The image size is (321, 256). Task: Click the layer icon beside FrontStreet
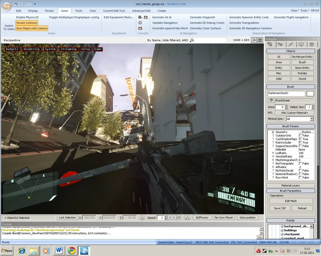point(271,100)
